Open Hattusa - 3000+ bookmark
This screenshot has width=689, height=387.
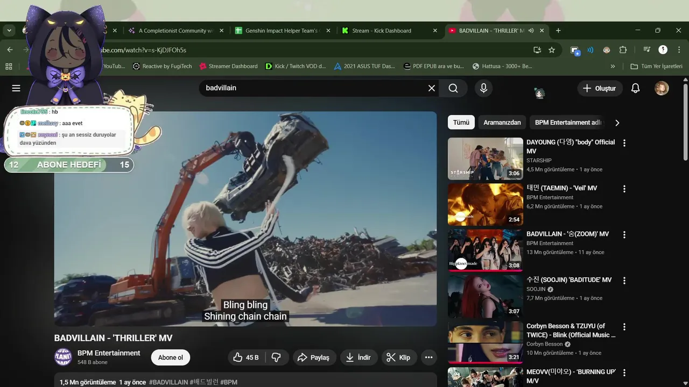[502, 66]
